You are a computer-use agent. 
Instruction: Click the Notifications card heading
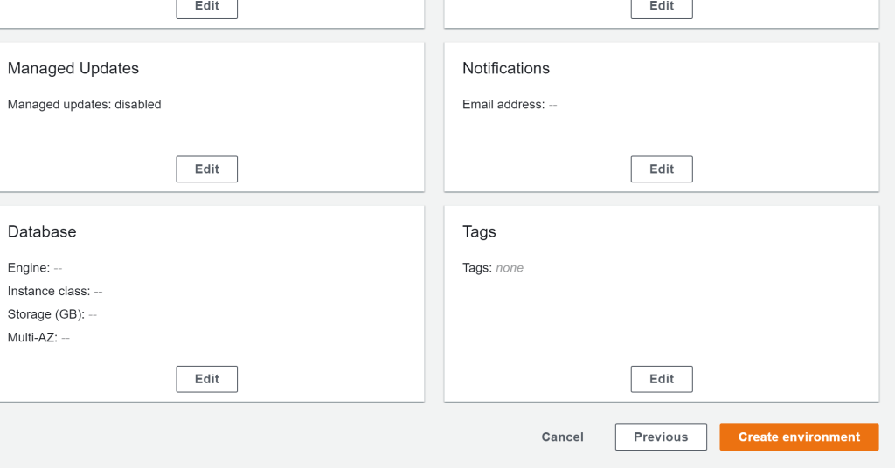click(x=506, y=68)
